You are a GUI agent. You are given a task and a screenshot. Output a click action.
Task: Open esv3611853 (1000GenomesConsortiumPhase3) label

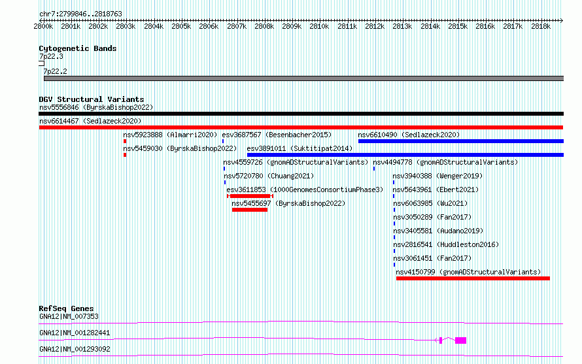click(x=305, y=190)
